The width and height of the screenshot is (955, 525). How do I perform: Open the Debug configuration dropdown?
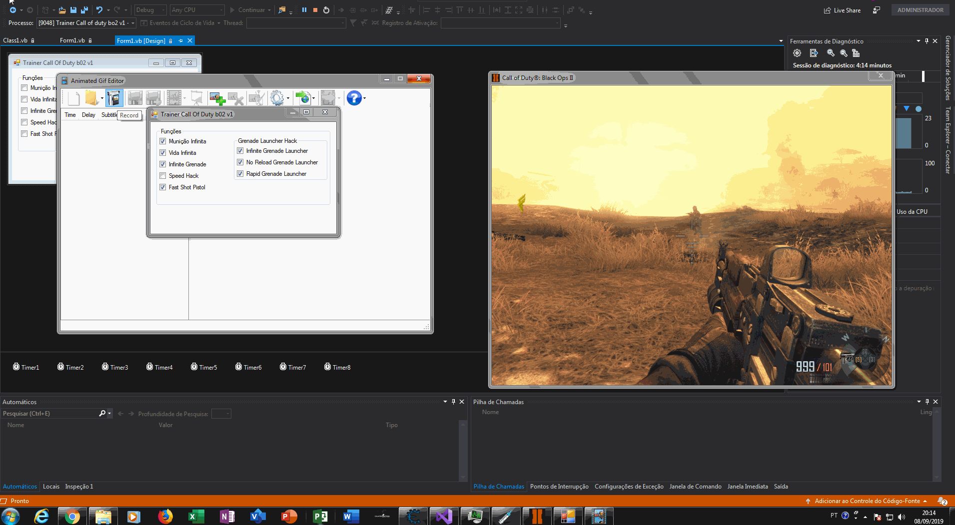(150, 10)
